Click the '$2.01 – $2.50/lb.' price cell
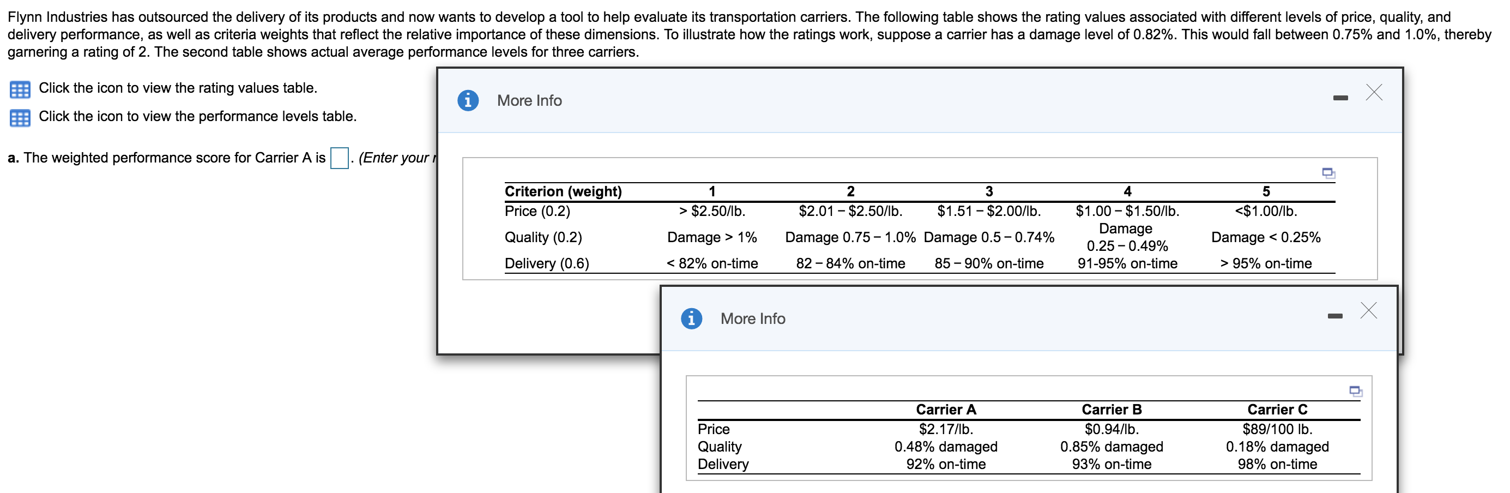The image size is (1510, 493). [x=850, y=211]
